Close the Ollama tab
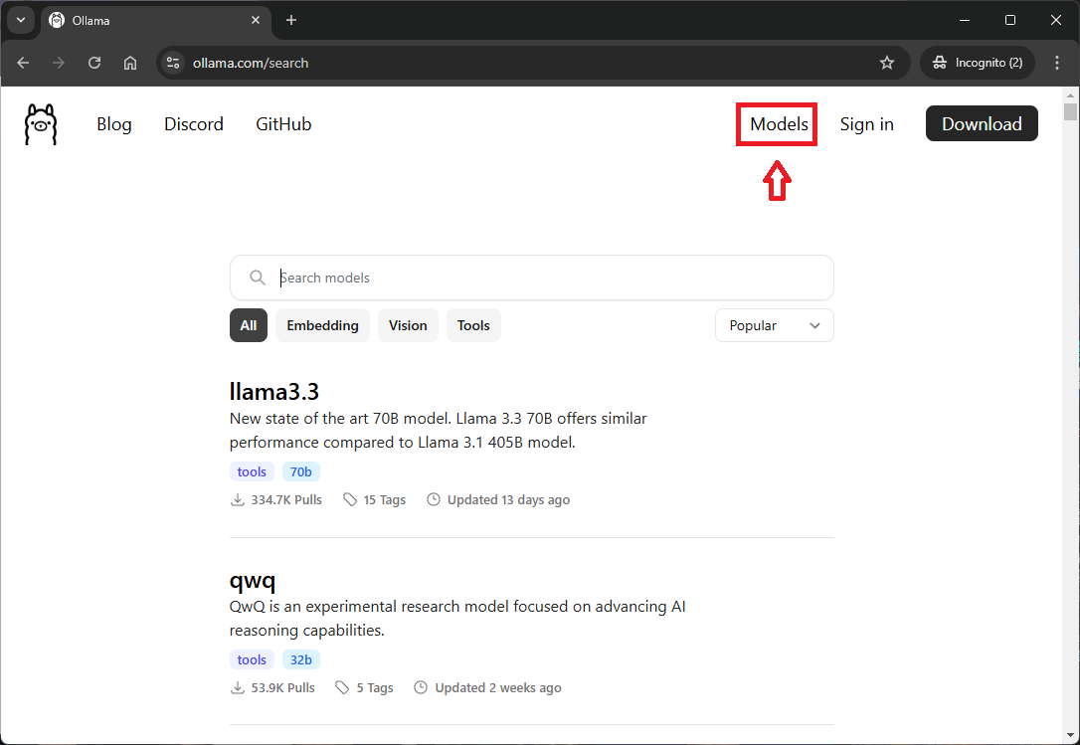This screenshot has height=745, width=1080. [256, 20]
